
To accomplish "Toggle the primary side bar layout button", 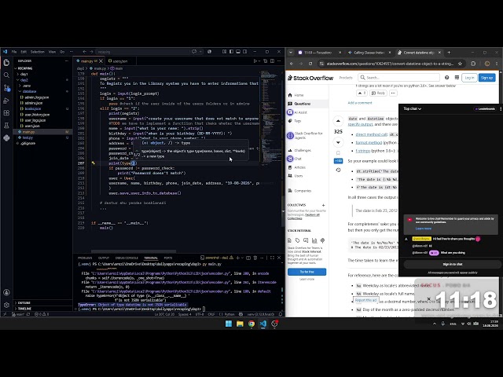I will click(231, 52).
